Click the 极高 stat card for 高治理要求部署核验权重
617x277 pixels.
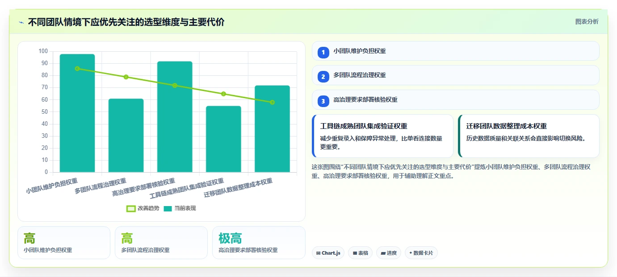[x=259, y=243]
